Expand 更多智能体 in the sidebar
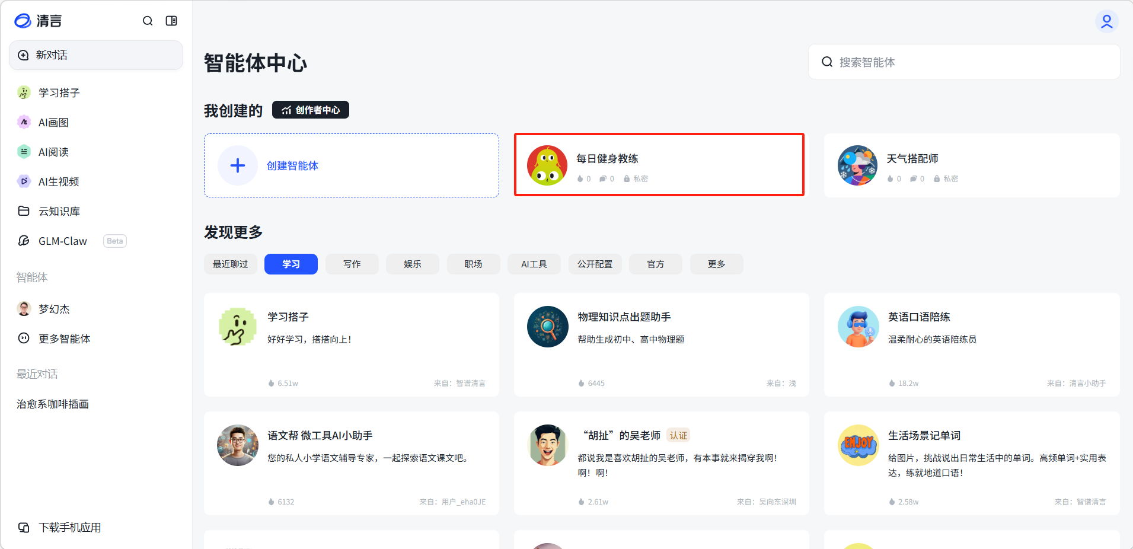The height and width of the screenshot is (549, 1133). click(64, 339)
